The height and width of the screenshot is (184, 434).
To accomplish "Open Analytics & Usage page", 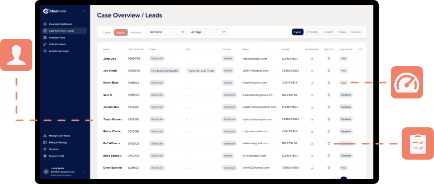I will tap(56, 51).
